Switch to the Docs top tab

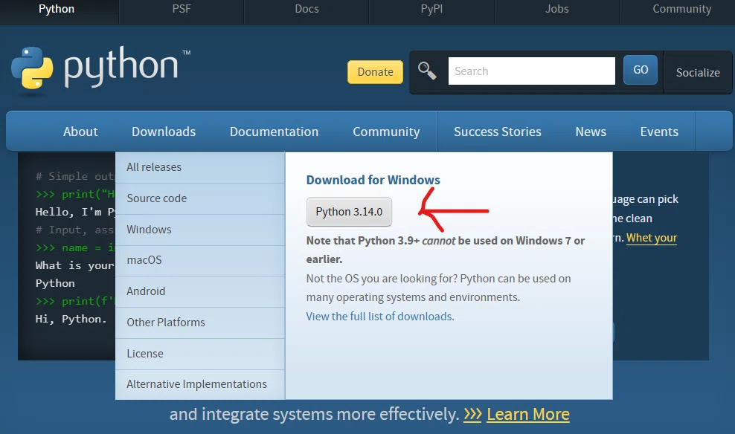(x=306, y=10)
